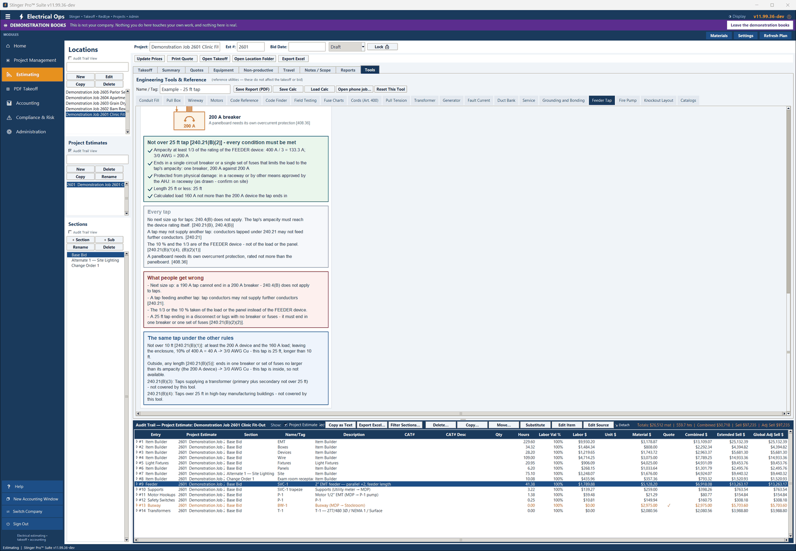Click the Accounting module icon
The height and width of the screenshot is (551, 796).
(9, 103)
